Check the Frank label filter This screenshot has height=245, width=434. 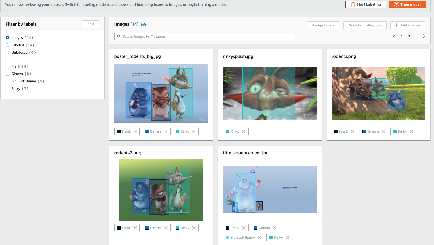[x=7, y=66]
